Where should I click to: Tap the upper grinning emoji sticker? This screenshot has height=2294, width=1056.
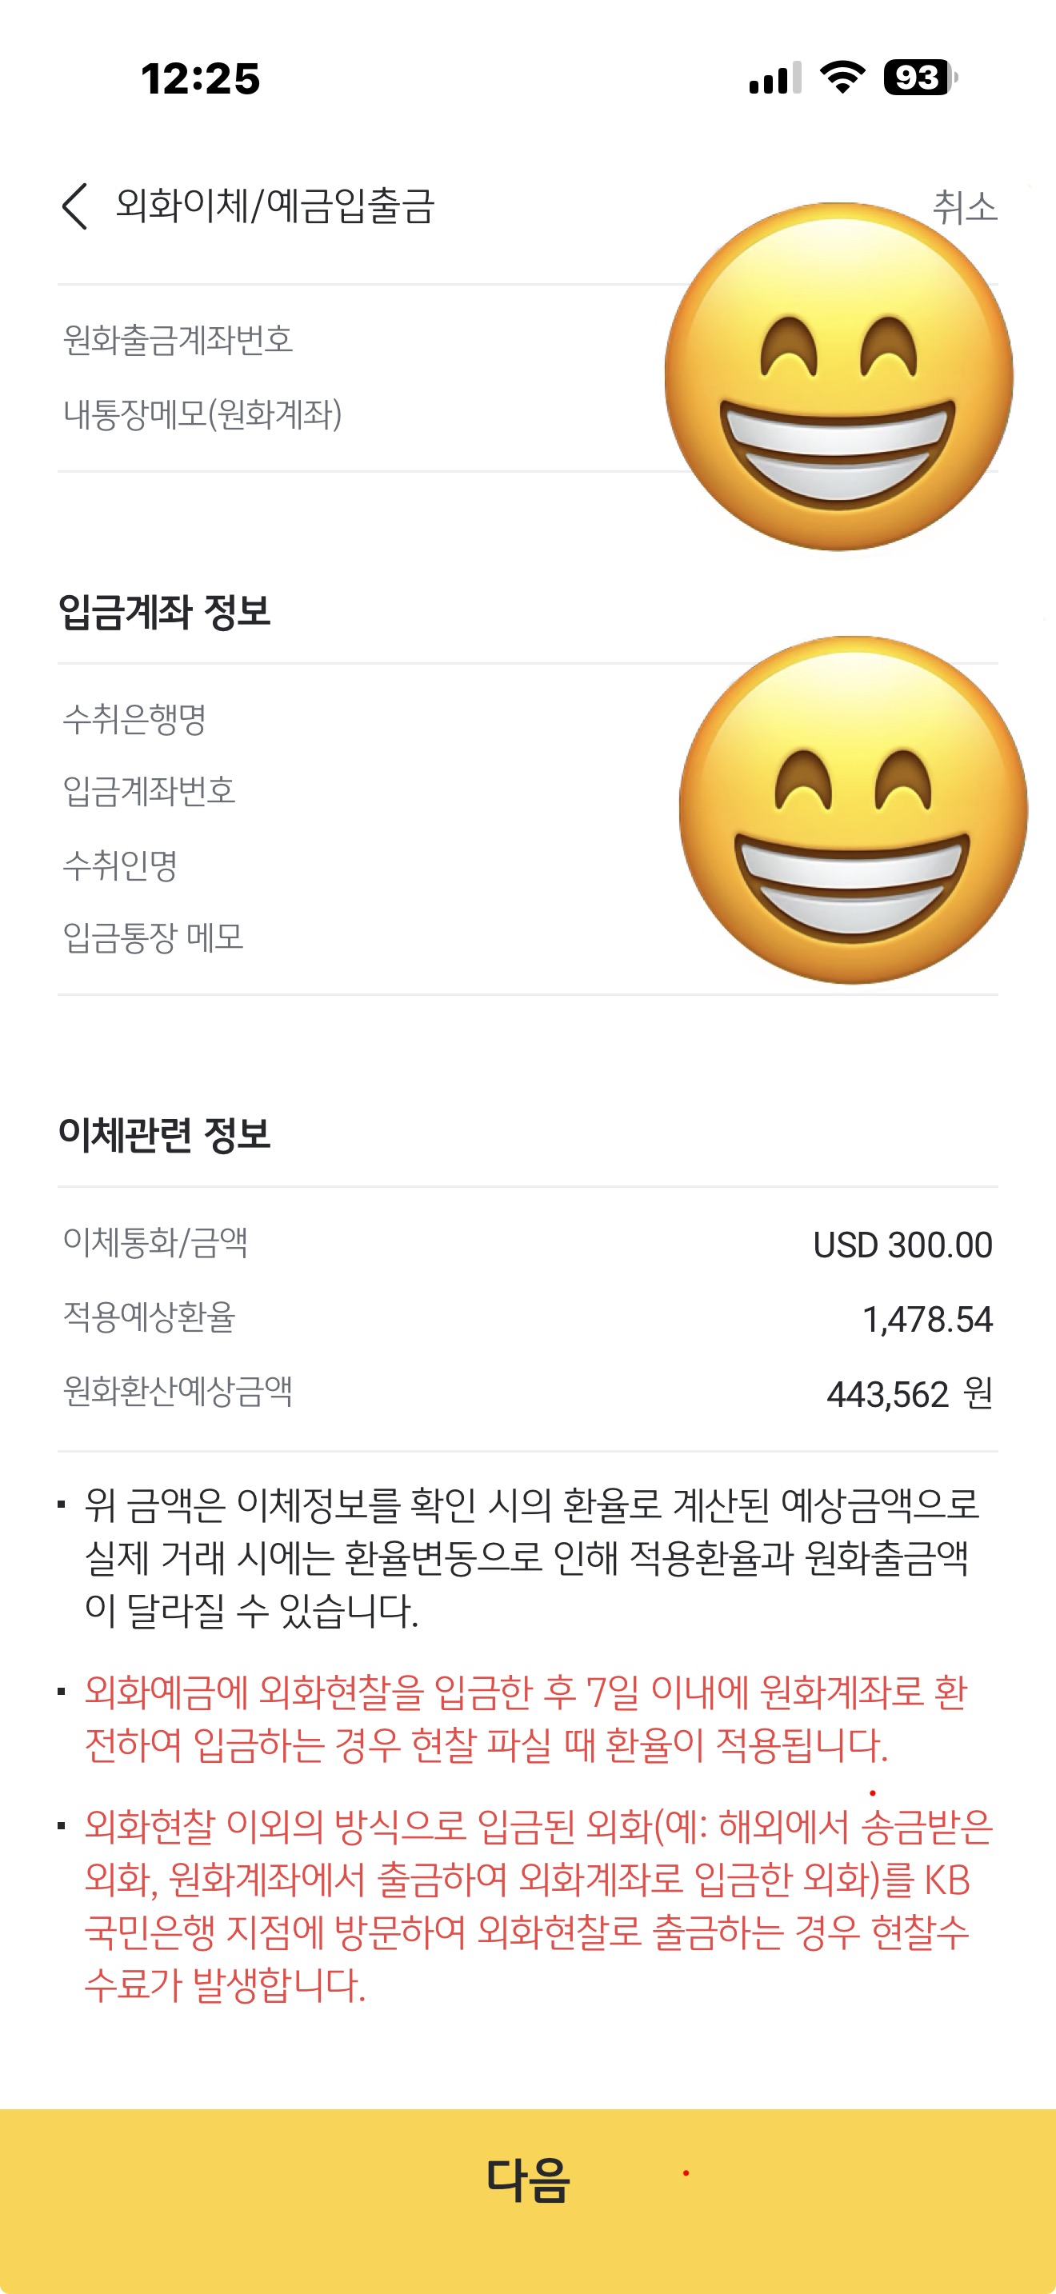pos(838,377)
